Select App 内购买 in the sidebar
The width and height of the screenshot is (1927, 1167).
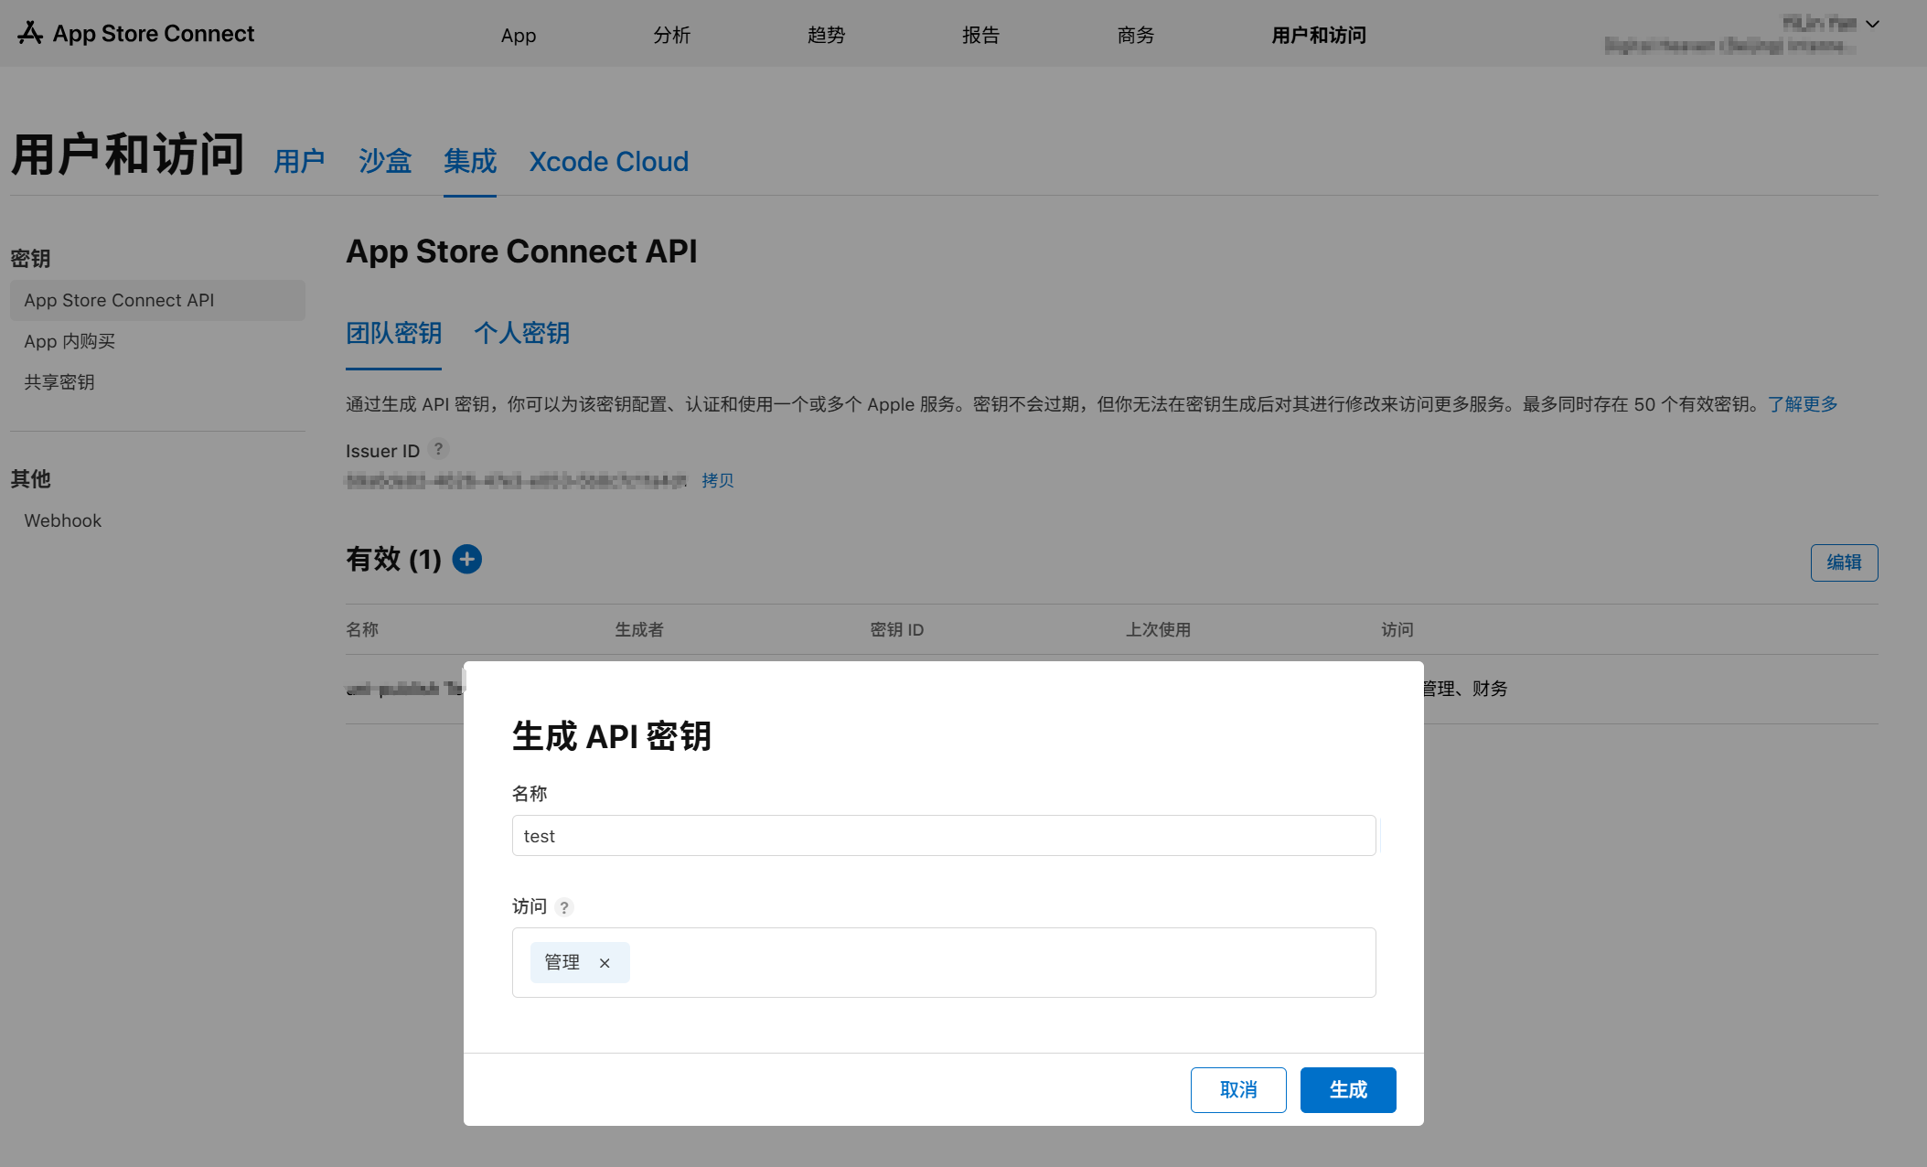[x=70, y=341]
